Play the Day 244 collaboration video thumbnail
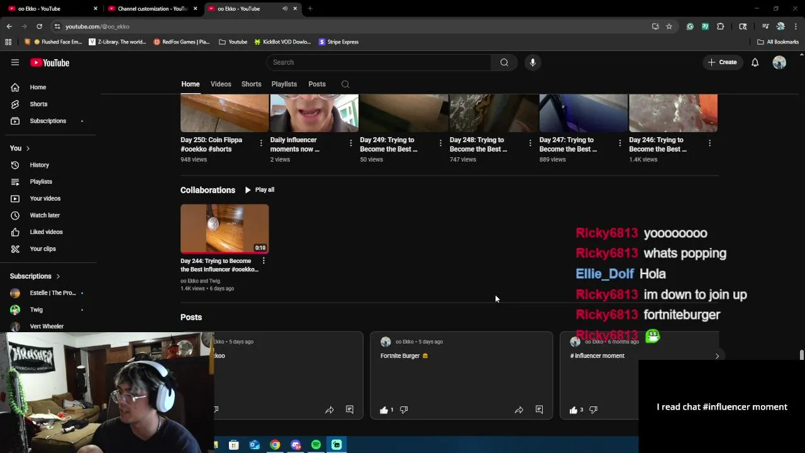The height and width of the screenshot is (453, 805). coord(225,228)
